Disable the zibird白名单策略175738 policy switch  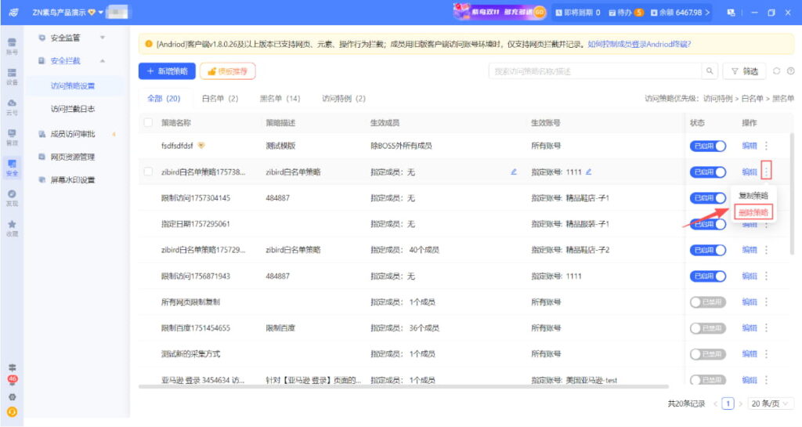[x=708, y=172]
